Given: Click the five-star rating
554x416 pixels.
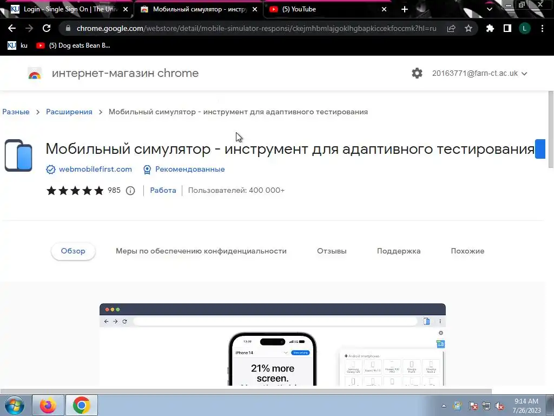Looking at the screenshot, I should (75, 191).
